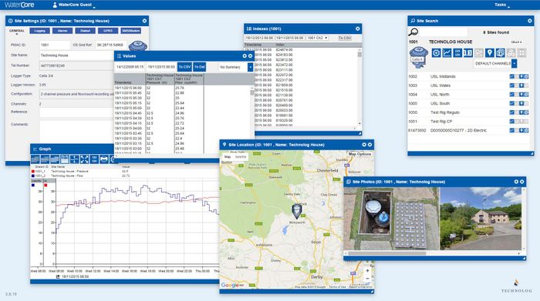Viewport: 540px width, 301px height.
Task: Click start date field in Values window
Action: click(130, 67)
